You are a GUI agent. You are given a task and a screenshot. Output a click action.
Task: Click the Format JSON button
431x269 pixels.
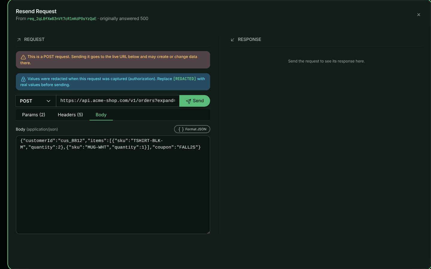click(x=192, y=129)
